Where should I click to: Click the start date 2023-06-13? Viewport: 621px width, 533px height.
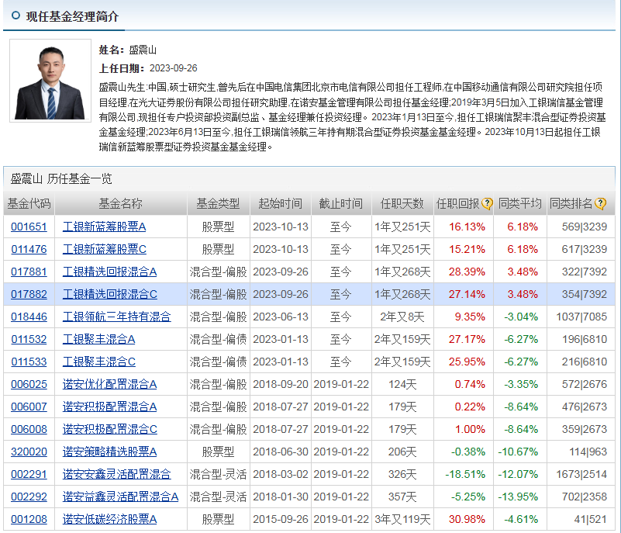pos(281,317)
